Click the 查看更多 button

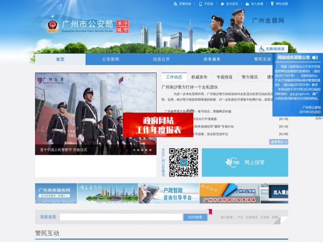(278, 142)
